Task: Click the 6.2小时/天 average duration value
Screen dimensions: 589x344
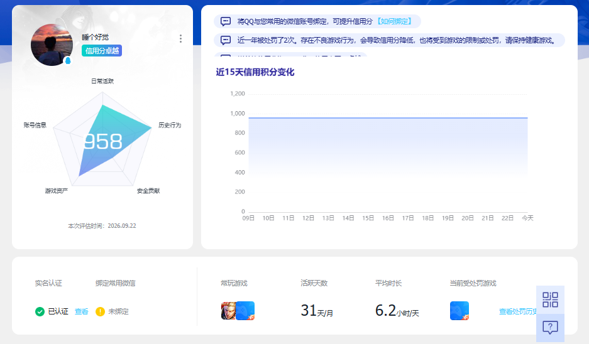Action: click(x=397, y=311)
